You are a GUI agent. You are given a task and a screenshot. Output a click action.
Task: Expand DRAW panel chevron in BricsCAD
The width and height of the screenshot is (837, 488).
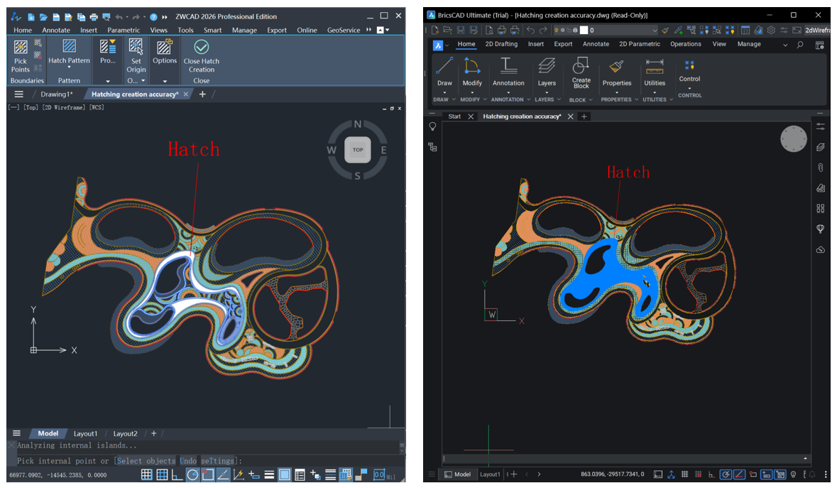(x=454, y=99)
